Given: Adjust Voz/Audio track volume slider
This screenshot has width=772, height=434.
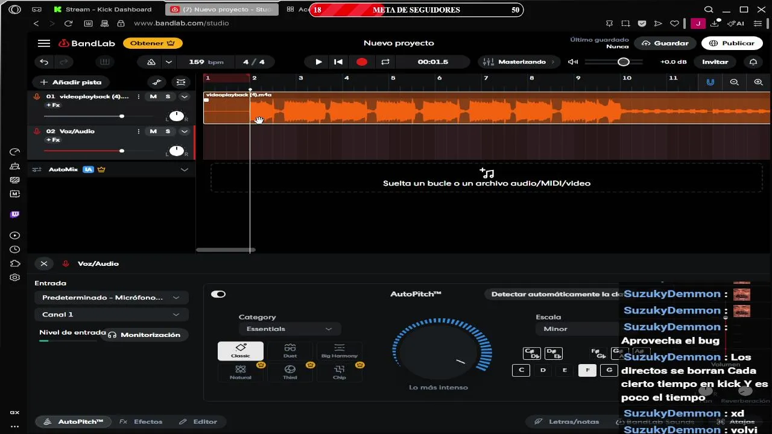Looking at the screenshot, I should coord(99,151).
